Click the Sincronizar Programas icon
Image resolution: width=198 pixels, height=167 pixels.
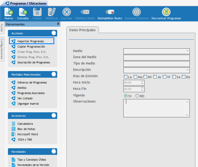166,13
